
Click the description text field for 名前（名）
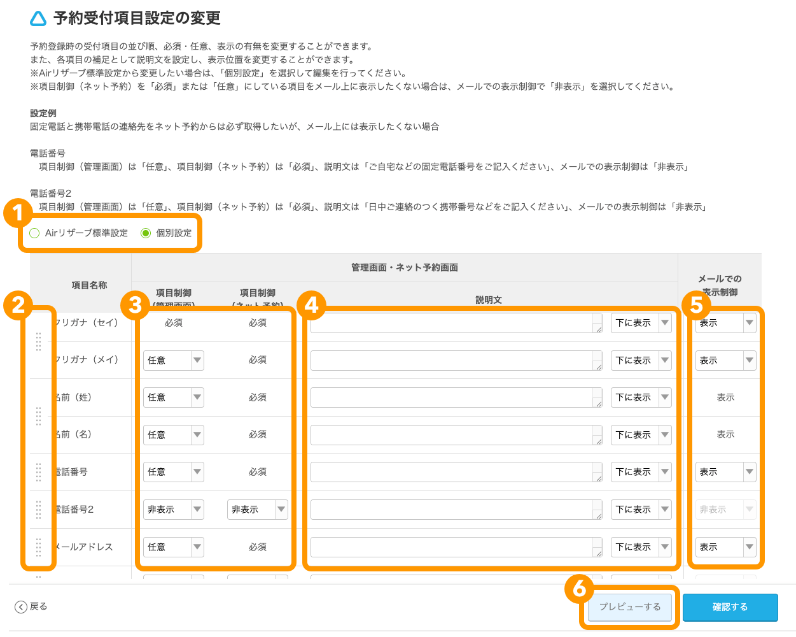pyautogui.click(x=456, y=435)
